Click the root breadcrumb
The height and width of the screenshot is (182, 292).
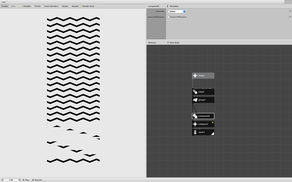click(4, 2)
